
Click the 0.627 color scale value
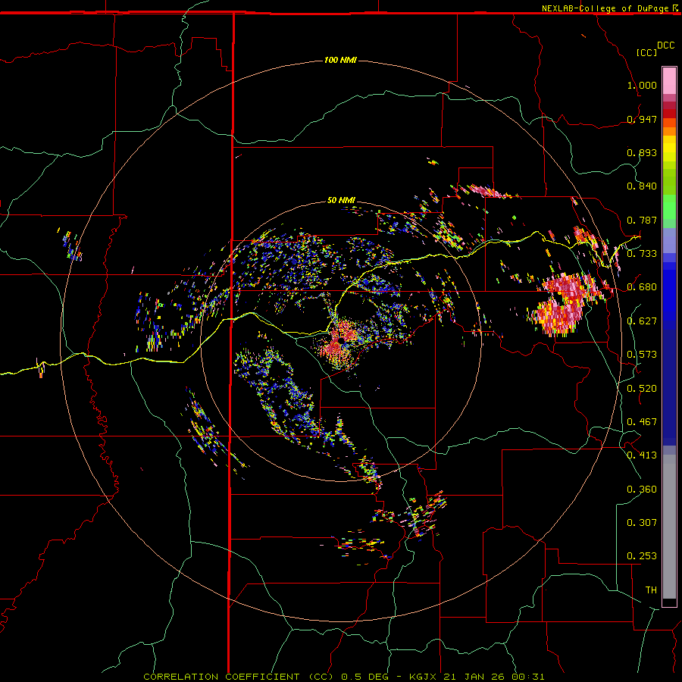tap(642, 321)
